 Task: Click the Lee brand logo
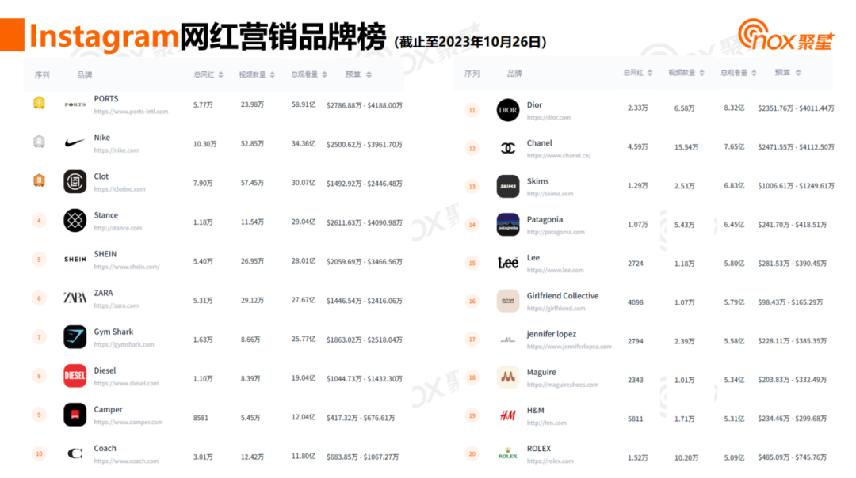point(508,263)
